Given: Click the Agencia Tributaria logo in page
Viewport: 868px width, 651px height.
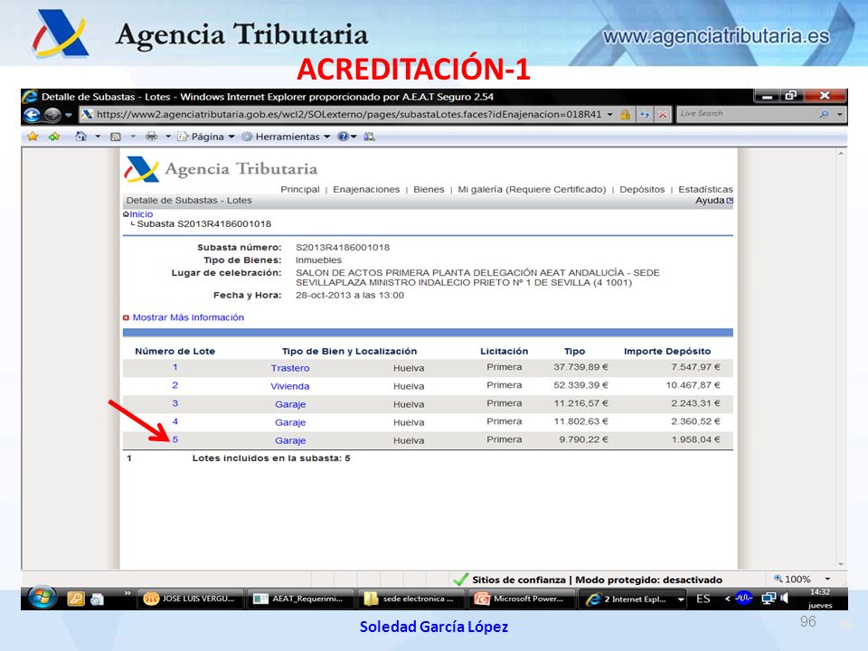Looking at the screenshot, I should click(x=221, y=169).
